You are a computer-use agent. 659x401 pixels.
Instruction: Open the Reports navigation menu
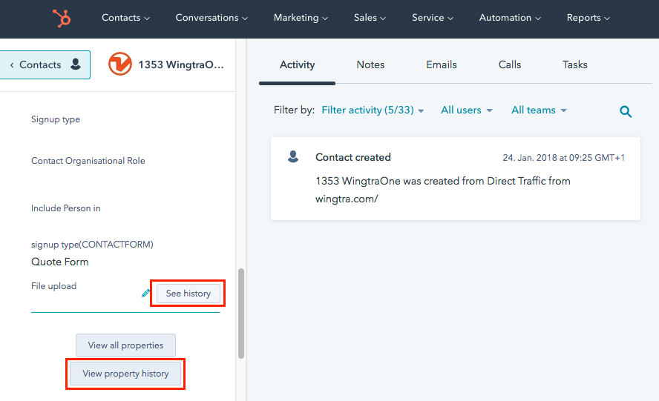pos(588,18)
